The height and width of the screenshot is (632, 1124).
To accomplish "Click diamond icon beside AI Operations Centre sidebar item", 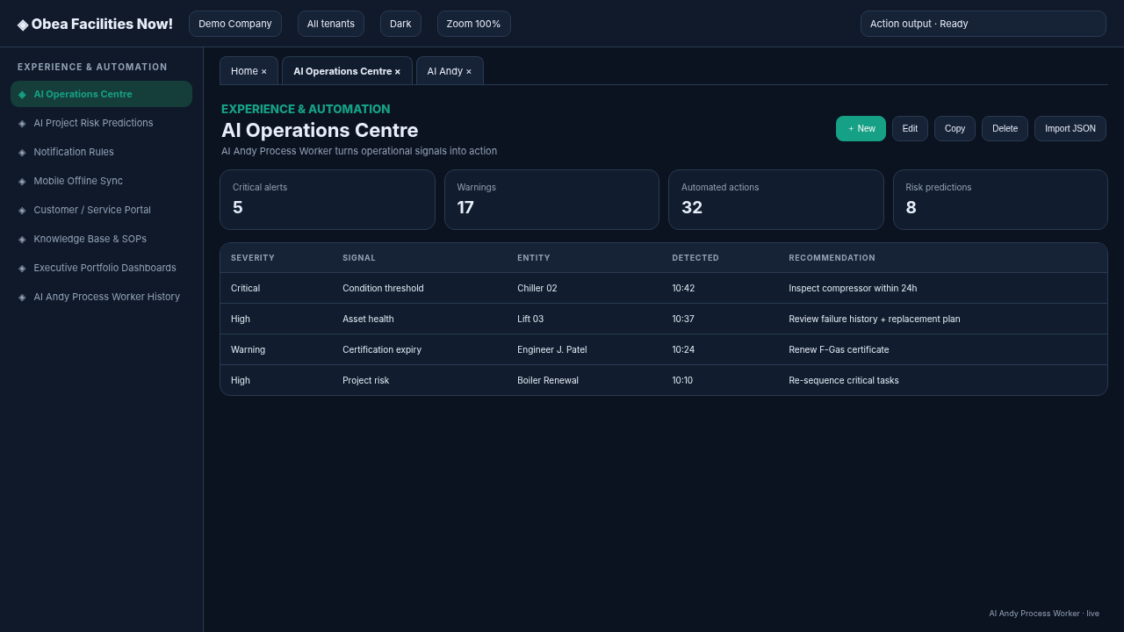I will coord(22,95).
